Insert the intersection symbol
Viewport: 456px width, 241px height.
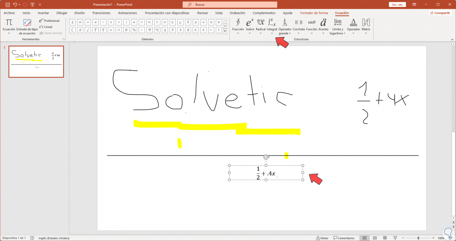tap(119, 30)
